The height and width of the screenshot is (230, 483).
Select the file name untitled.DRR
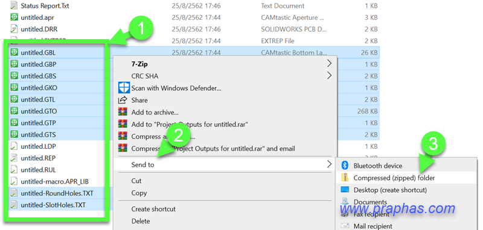pos(39,30)
